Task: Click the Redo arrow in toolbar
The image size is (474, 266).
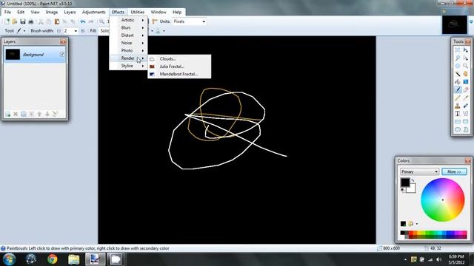Action: pyautogui.click(x=90, y=21)
